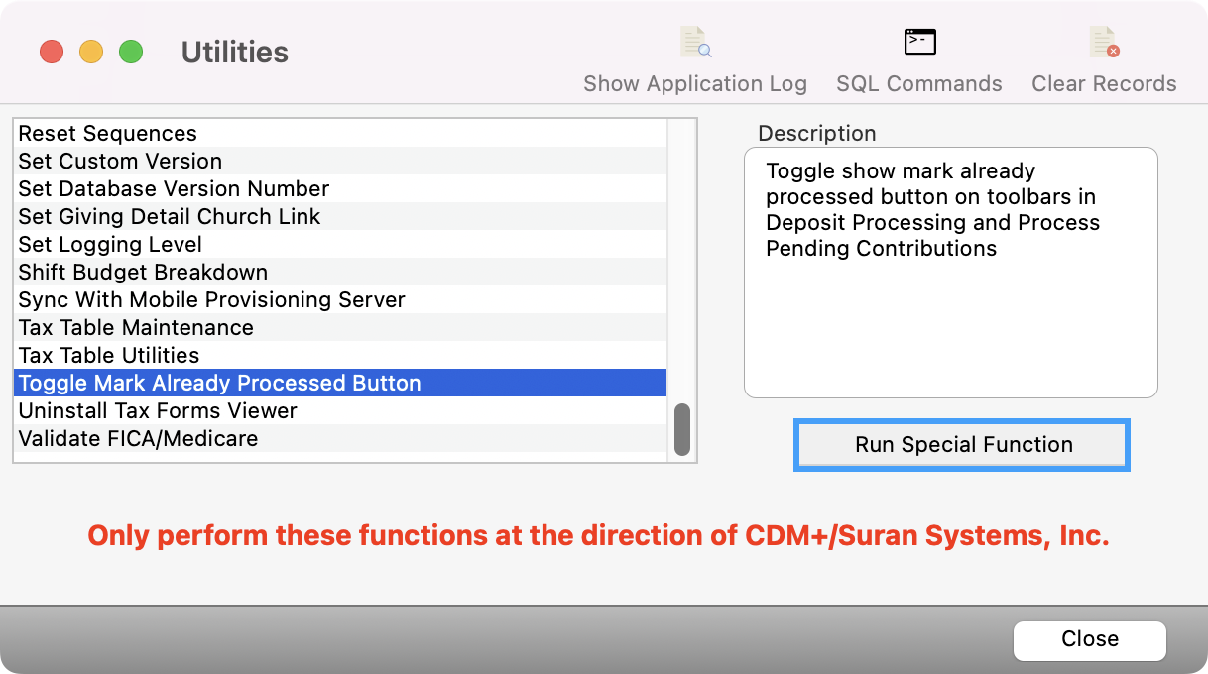Open the application log via its magnifier icon

click(694, 42)
